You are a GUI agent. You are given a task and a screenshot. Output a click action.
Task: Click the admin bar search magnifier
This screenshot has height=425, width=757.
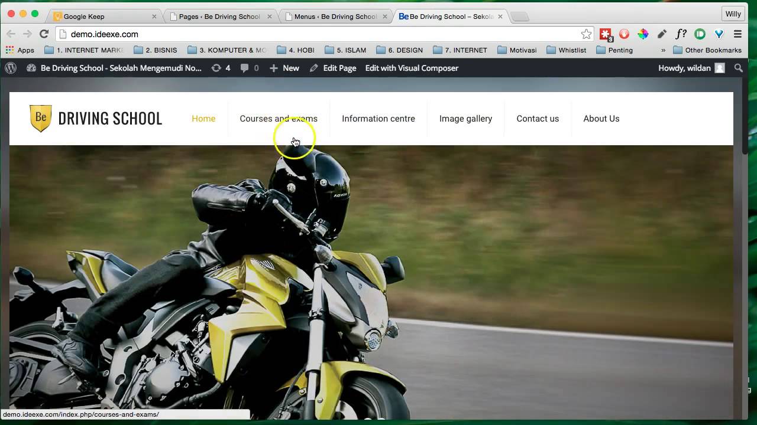pos(738,68)
